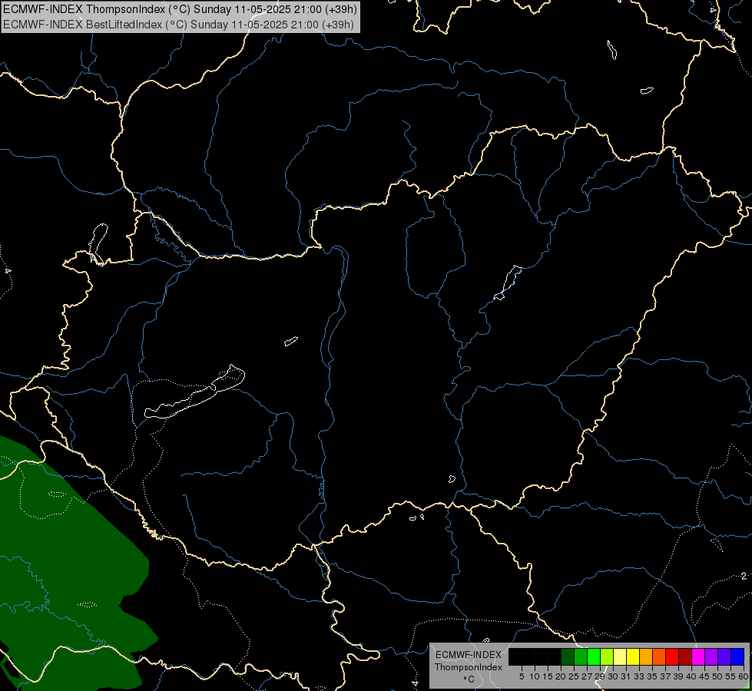Click the ECMWF-INDEX label inside the legend
The width and height of the screenshot is (752, 691).
469,655
